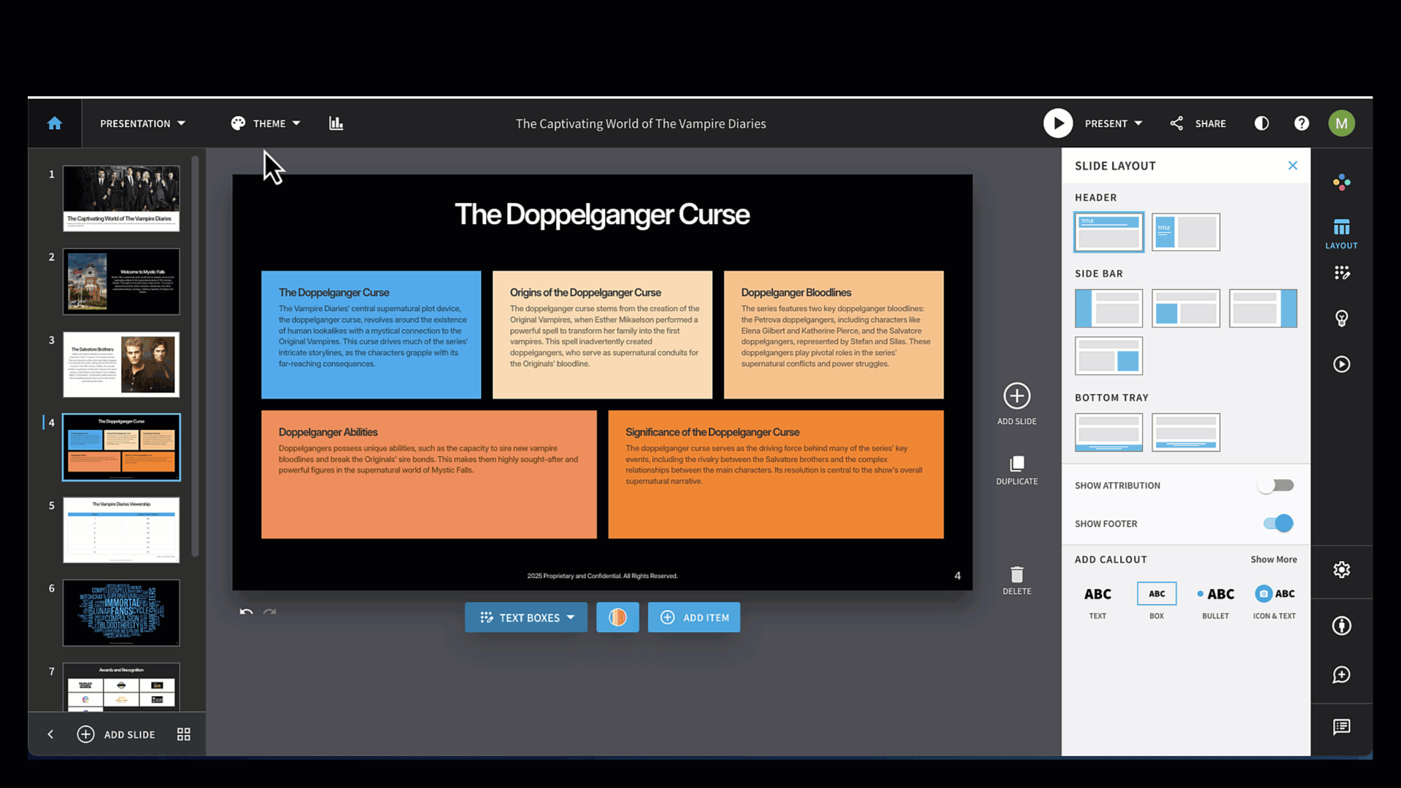Click the ADD ITEM button
This screenshot has width=1401, height=788.
[694, 617]
